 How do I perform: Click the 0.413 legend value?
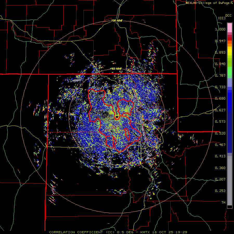click(x=220, y=156)
